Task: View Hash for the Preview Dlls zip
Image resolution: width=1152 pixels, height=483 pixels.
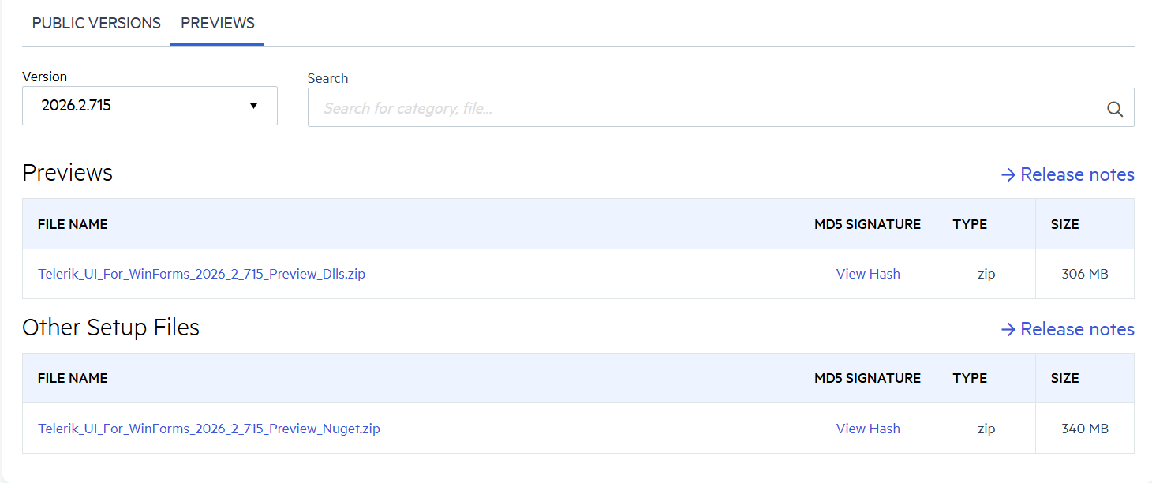Action: pyautogui.click(x=868, y=274)
